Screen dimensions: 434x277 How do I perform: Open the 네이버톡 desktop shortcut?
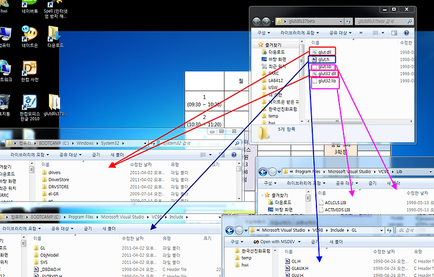click(x=30, y=7)
